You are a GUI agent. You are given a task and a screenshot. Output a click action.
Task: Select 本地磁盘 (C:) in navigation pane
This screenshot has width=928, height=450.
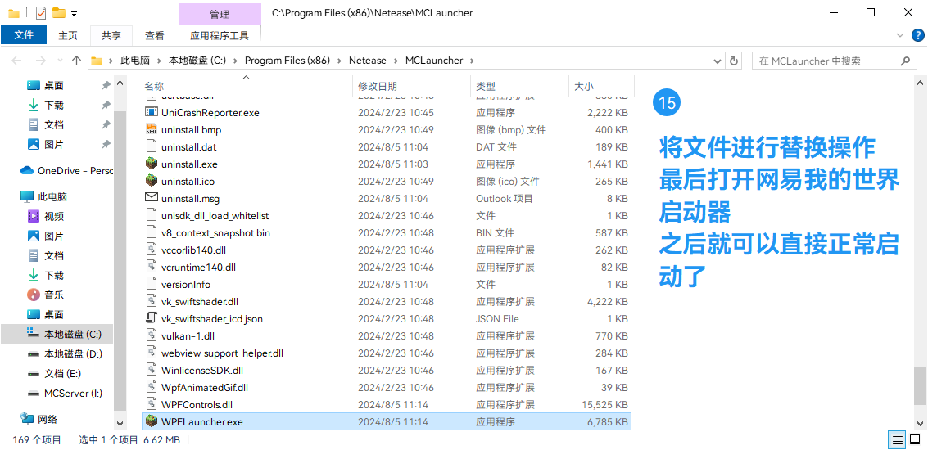coord(57,334)
